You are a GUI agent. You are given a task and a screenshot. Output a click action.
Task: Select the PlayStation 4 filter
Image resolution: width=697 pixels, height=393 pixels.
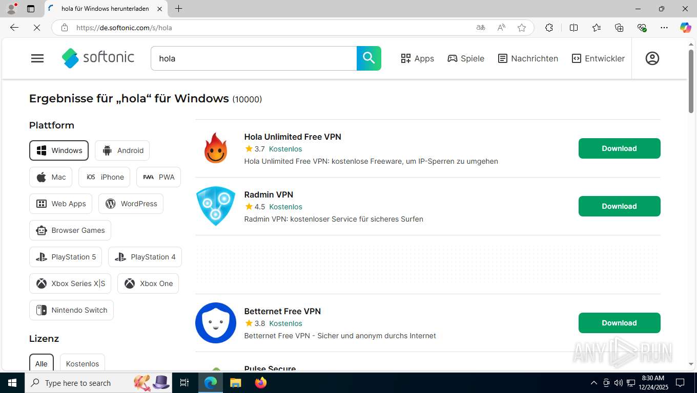[x=145, y=257]
